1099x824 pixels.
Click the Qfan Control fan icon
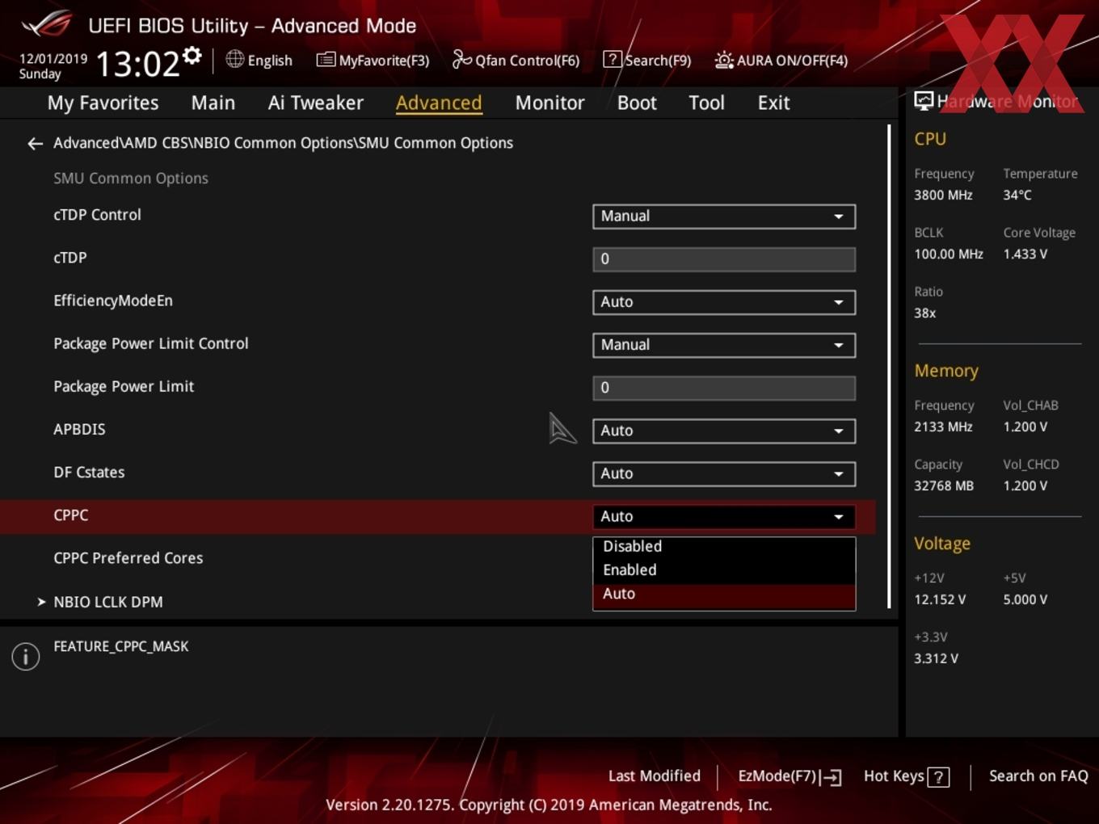(x=461, y=59)
